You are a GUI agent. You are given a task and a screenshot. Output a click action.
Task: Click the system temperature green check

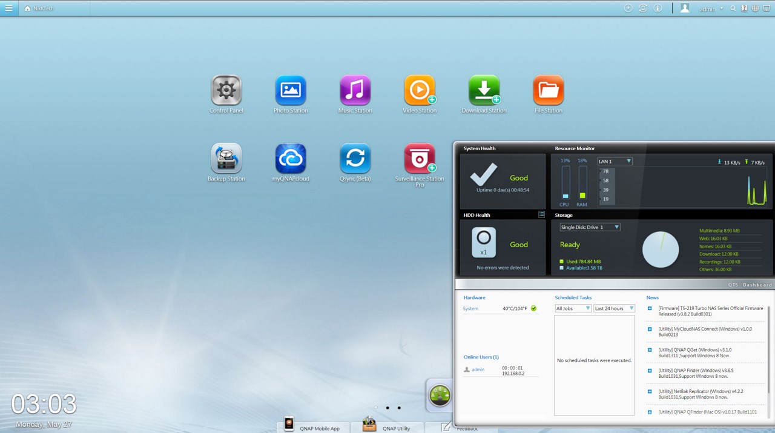click(x=533, y=308)
